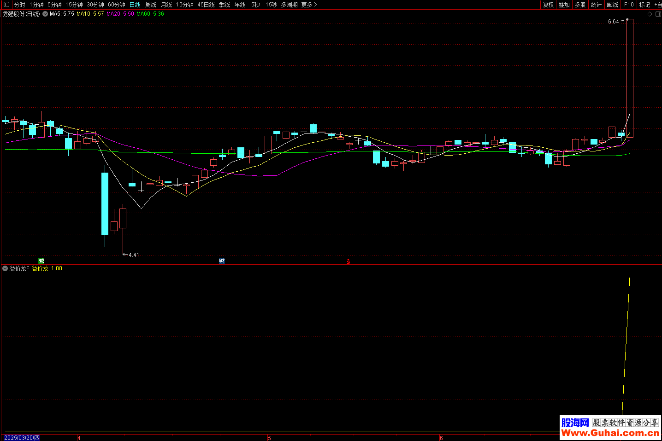Switch to 月线 monthly chart
Screen dimensions: 662x441
click(x=166, y=5)
